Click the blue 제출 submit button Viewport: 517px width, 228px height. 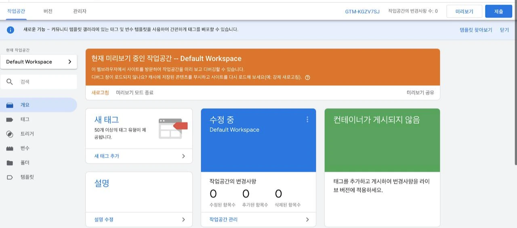tap(498, 11)
